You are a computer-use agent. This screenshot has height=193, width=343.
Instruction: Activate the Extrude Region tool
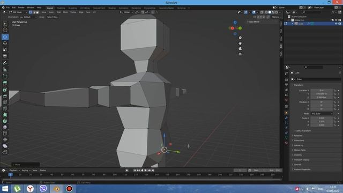coord(5,83)
